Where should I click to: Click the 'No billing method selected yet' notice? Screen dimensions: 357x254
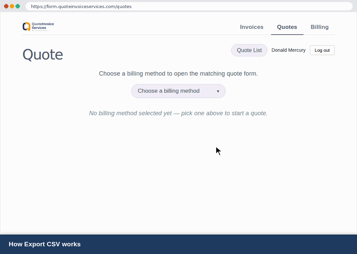point(178,113)
